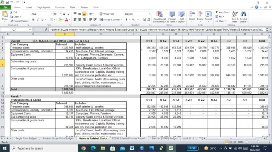Toggle Bold formatting
The image size is (272, 152).
tap(33, 19)
